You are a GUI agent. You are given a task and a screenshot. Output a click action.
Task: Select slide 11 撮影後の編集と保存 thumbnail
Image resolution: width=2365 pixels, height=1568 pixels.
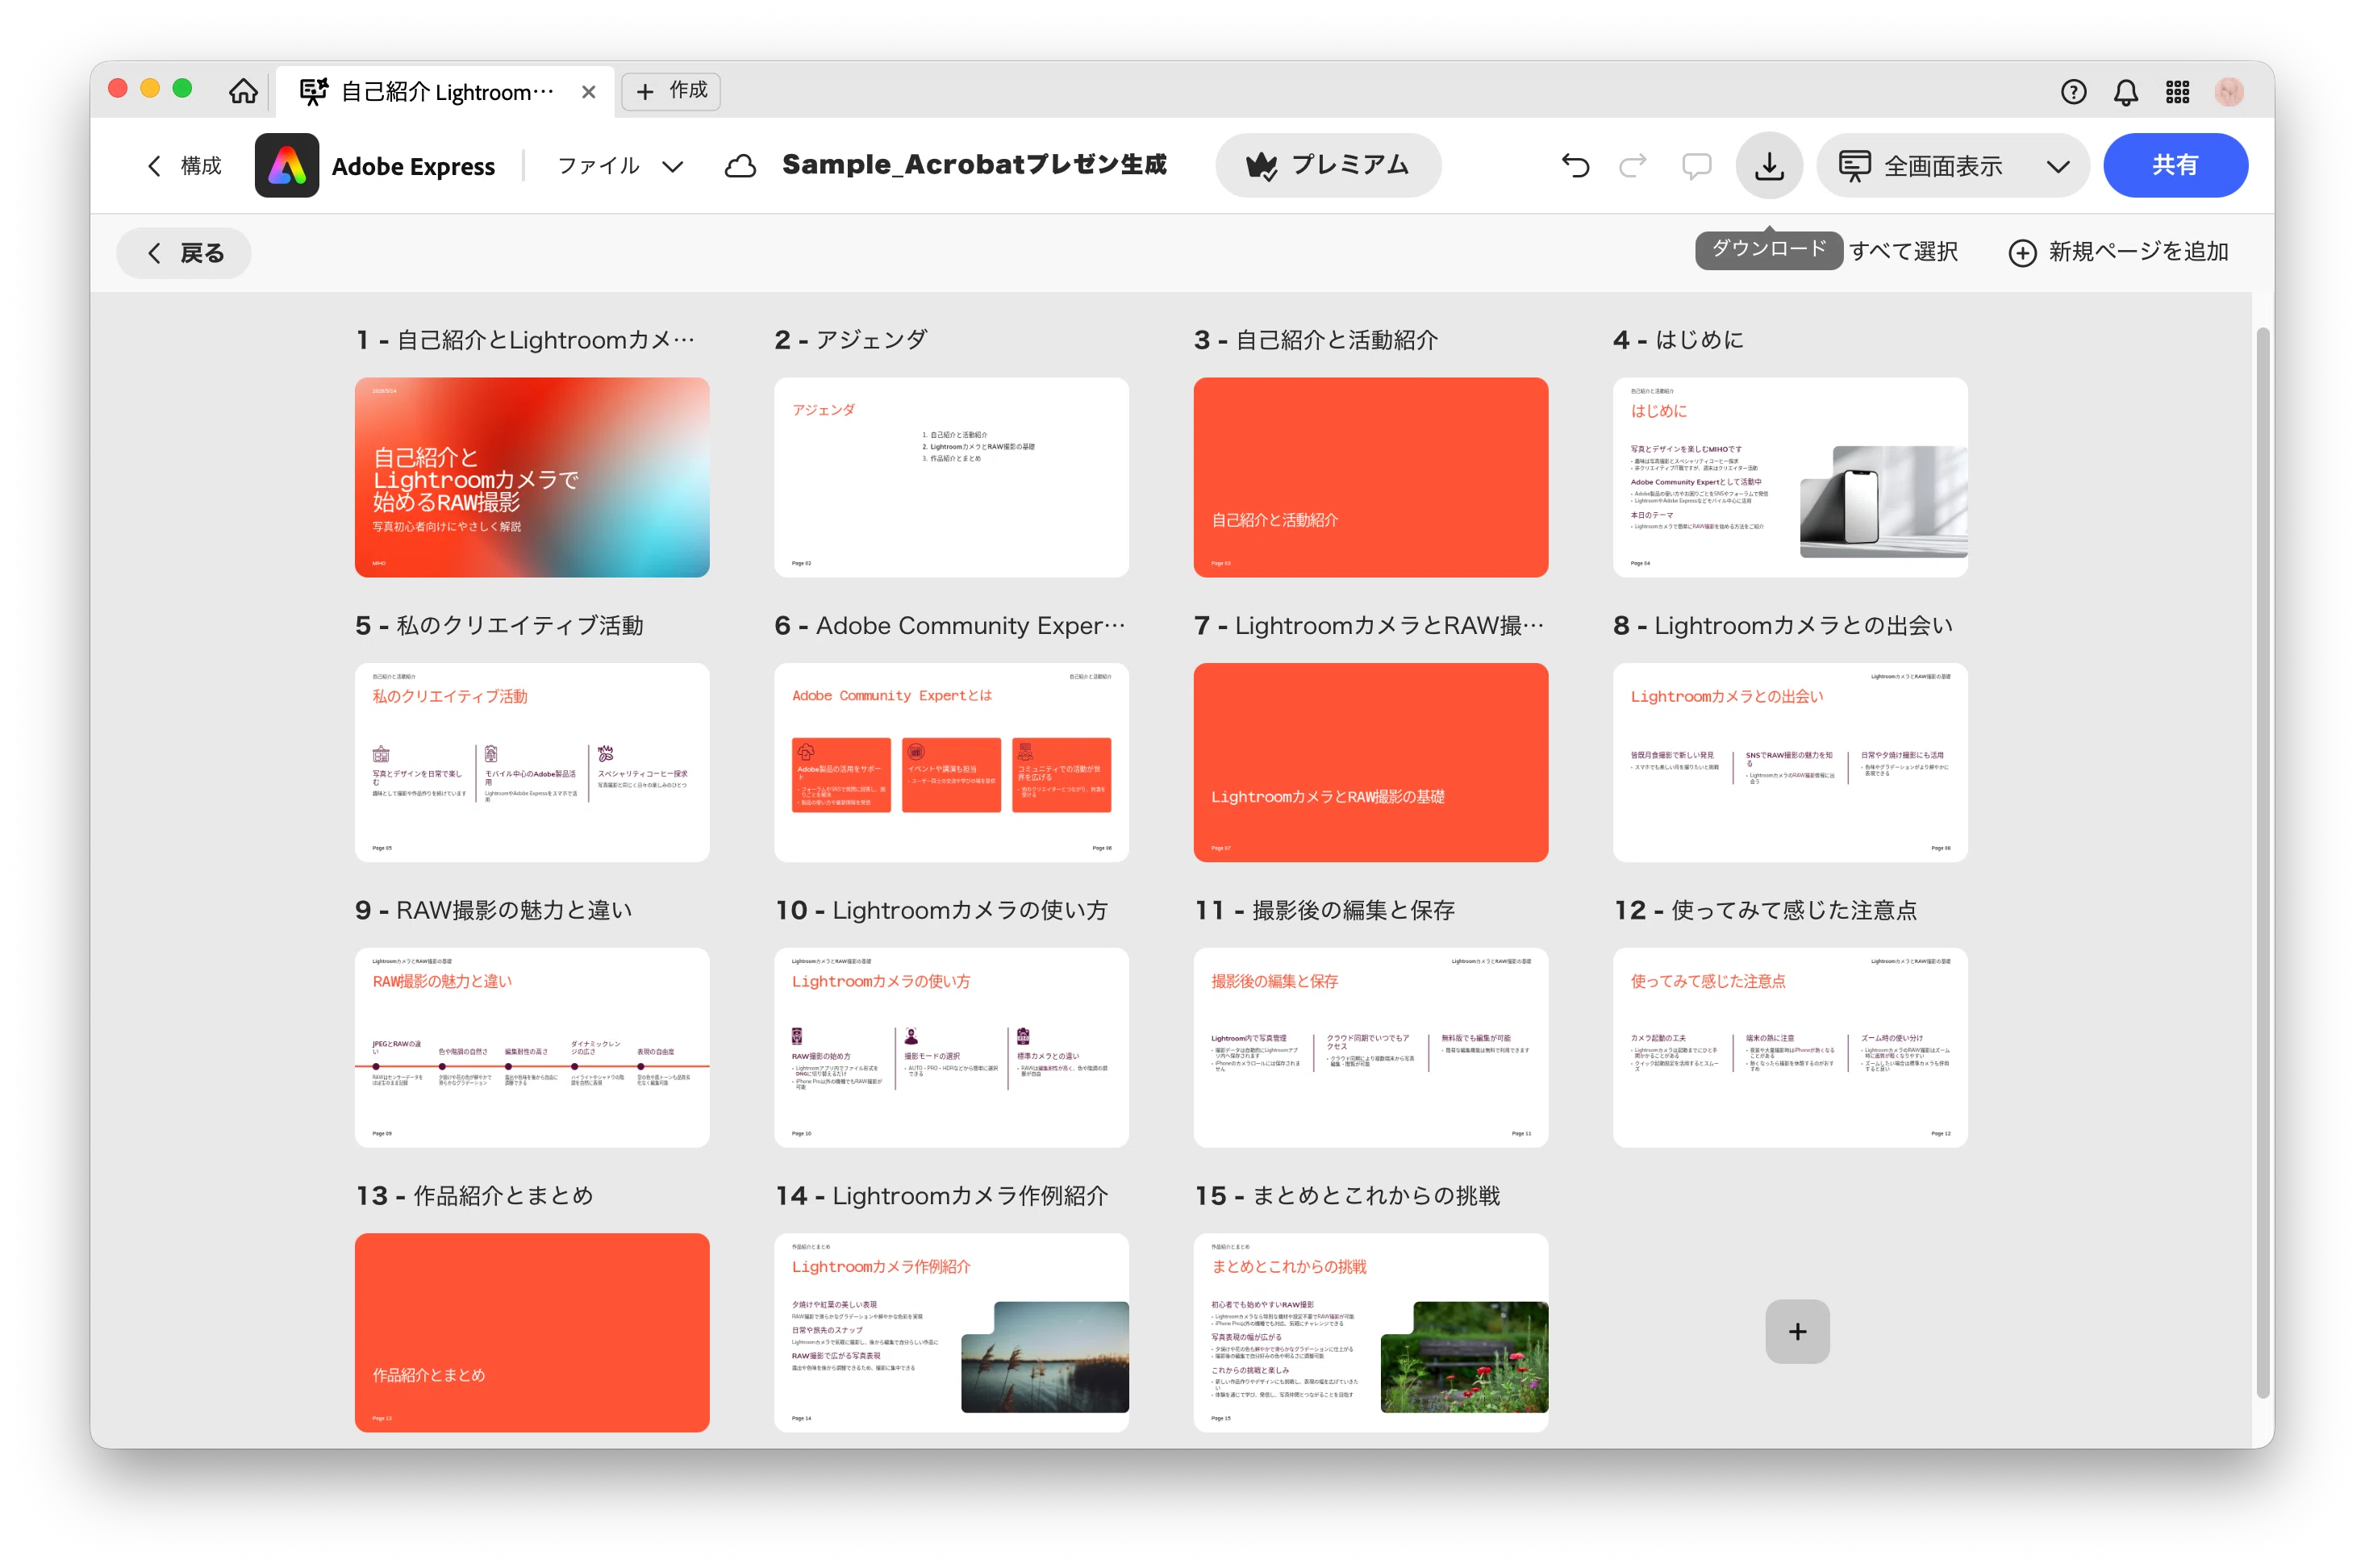point(1370,1047)
